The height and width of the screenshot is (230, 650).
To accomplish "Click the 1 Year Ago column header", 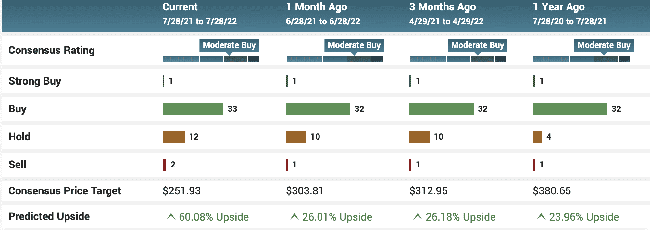I will tap(558, 7).
